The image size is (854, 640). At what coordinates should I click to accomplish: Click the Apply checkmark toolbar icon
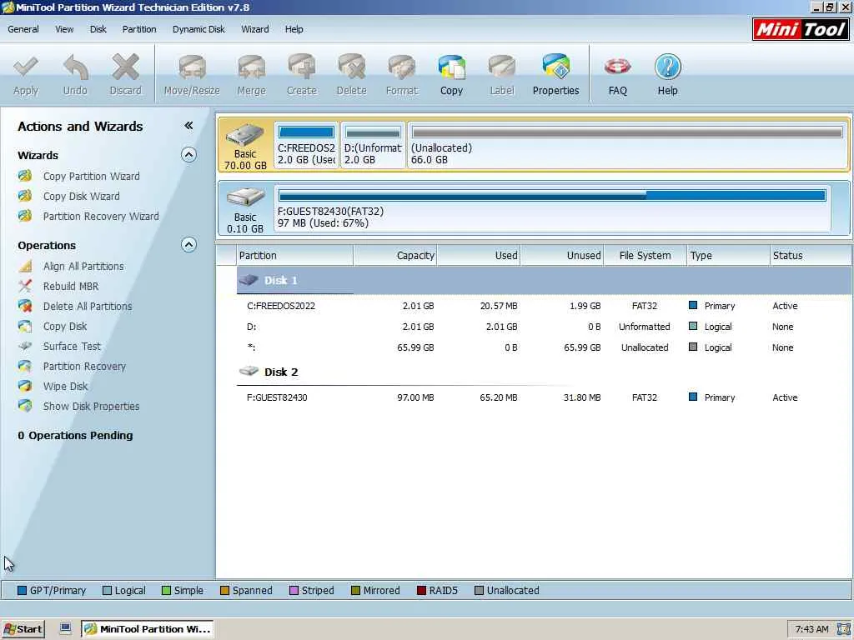[x=26, y=67]
